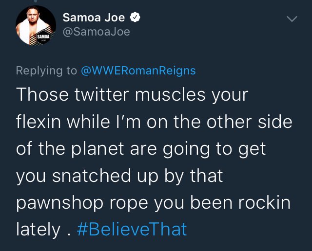
Task: Open Samoa Joe's profile picture
Action: (x=36, y=26)
